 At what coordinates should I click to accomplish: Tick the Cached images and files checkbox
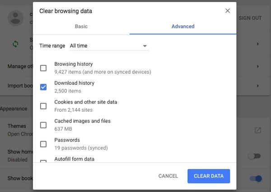43,125
